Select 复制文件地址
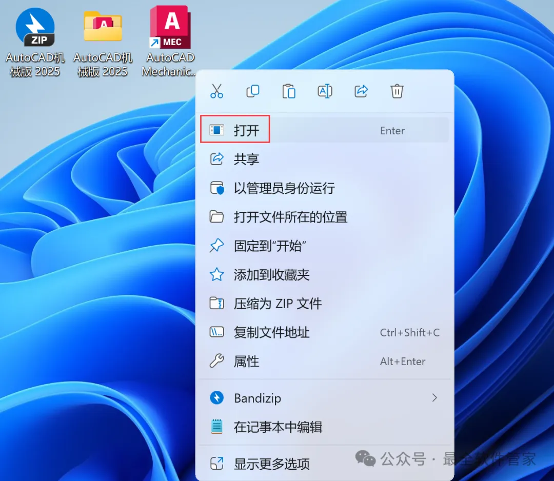Image resolution: width=554 pixels, height=481 pixels. click(324, 332)
